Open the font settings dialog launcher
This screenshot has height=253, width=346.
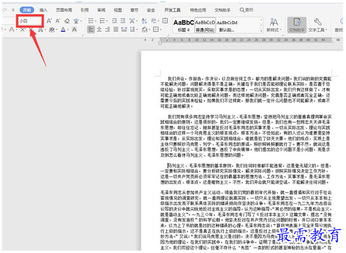tap(83, 35)
